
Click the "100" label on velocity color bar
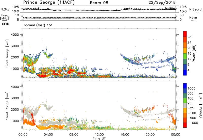(x=191, y=98)
